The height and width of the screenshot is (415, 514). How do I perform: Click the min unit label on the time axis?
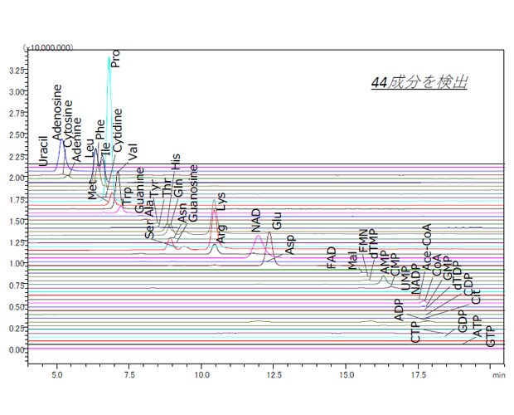498,375
